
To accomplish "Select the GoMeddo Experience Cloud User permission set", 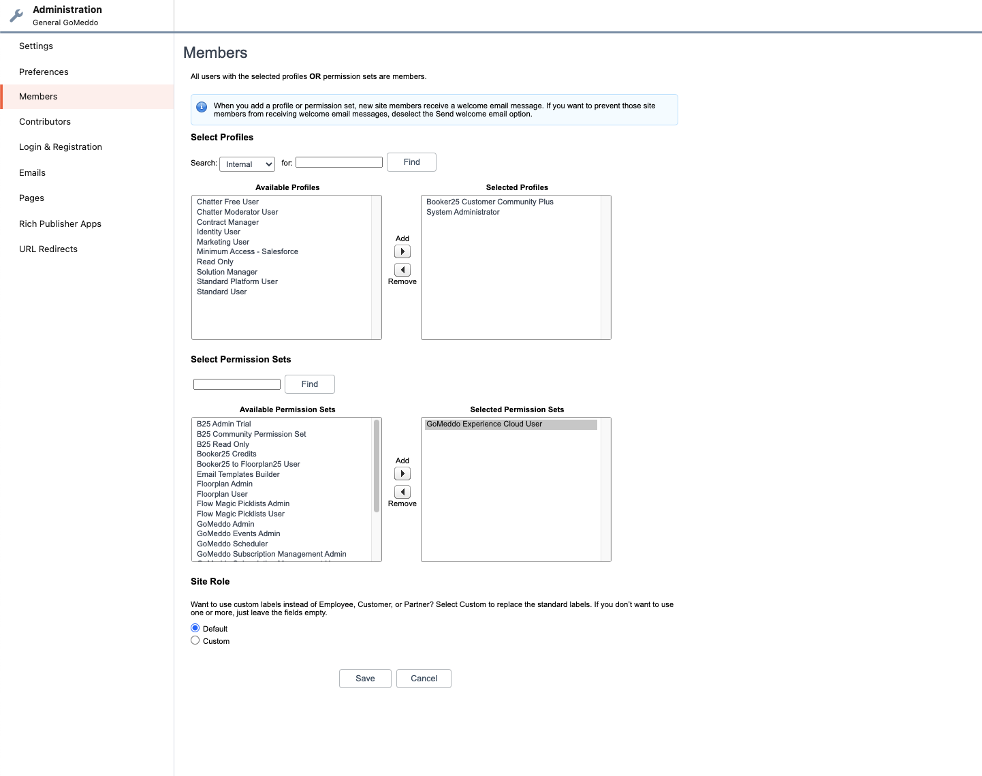I will [484, 424].
